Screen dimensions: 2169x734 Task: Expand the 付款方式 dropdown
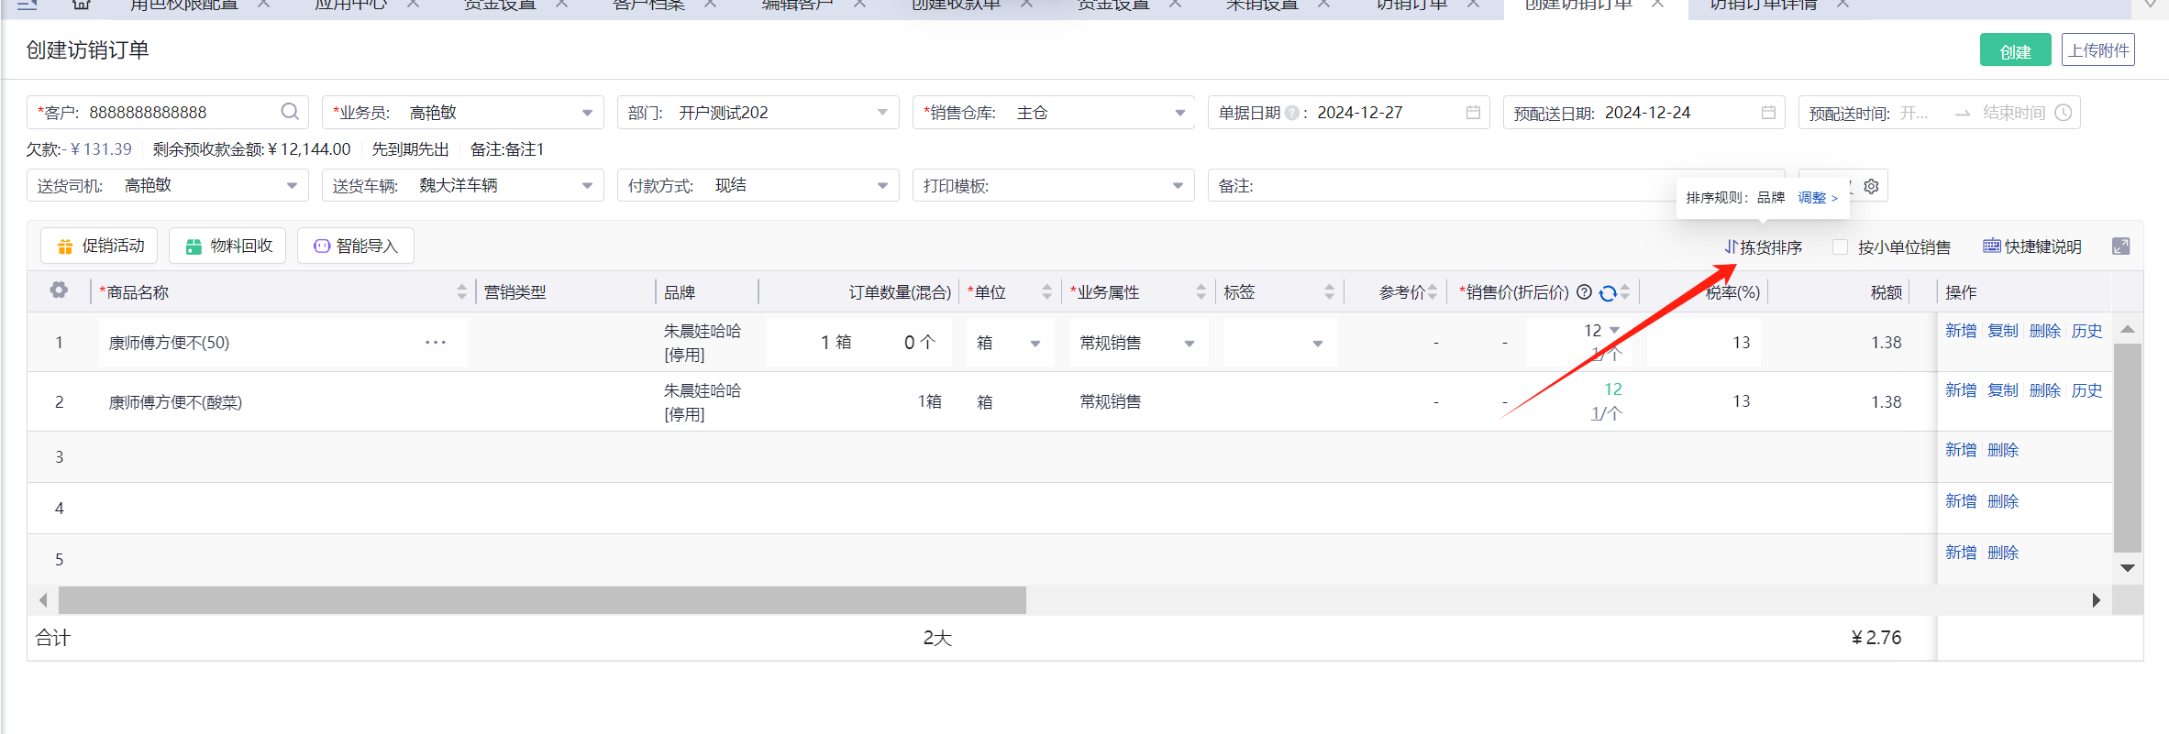coord(882,186)
